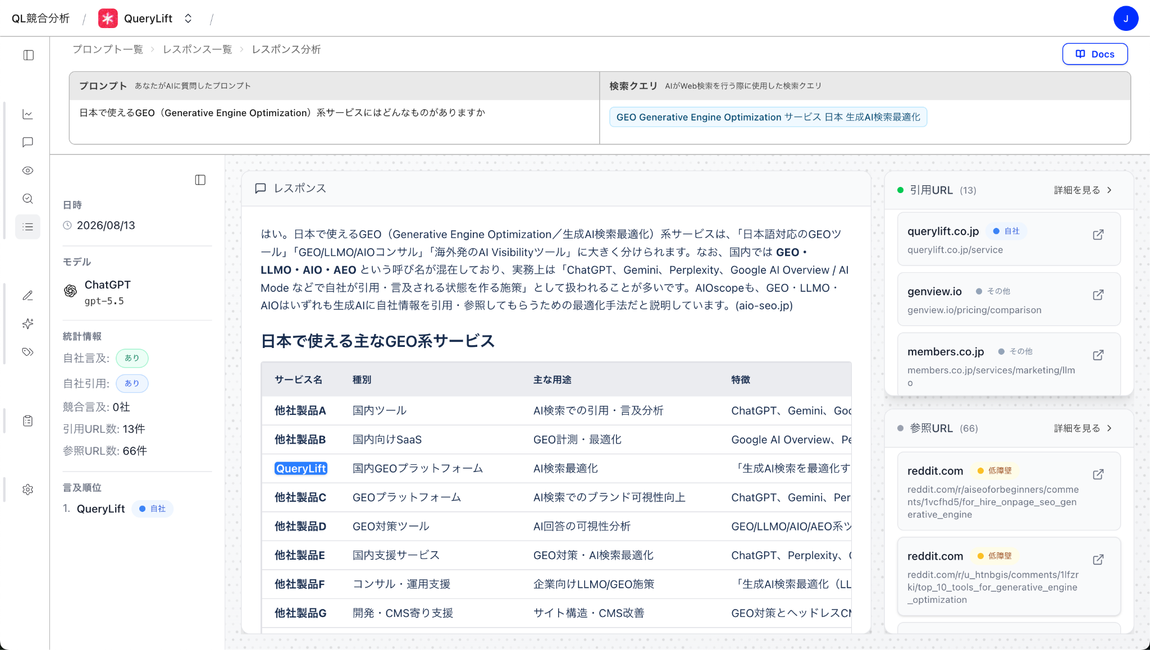Click the 種別 column header
The width and height of the screenshot is (1150, 650).
click(362, 380)
